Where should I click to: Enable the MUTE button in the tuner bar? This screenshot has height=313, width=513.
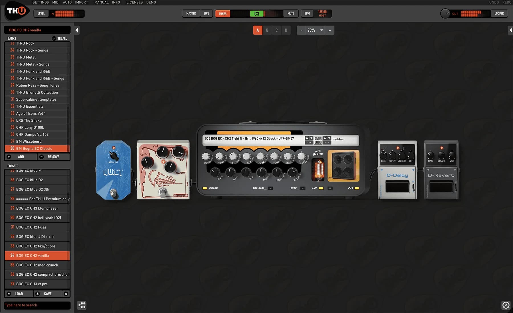[290, 13]
